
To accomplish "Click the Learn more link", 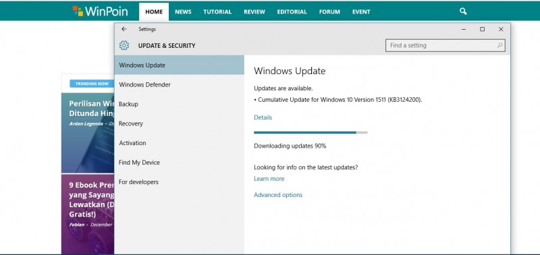I will click(x=269, y=179).
